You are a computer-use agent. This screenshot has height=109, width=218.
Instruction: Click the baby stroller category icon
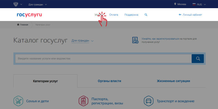18,101
